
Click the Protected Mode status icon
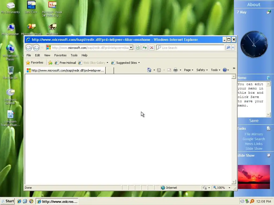[205, 188]
